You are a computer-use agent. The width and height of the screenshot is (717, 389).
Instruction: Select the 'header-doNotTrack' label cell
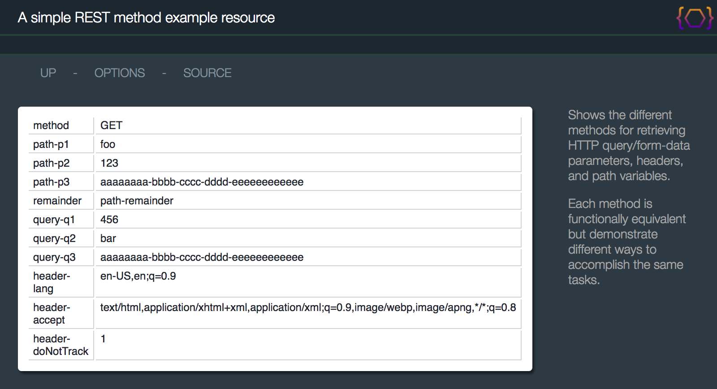61,345
